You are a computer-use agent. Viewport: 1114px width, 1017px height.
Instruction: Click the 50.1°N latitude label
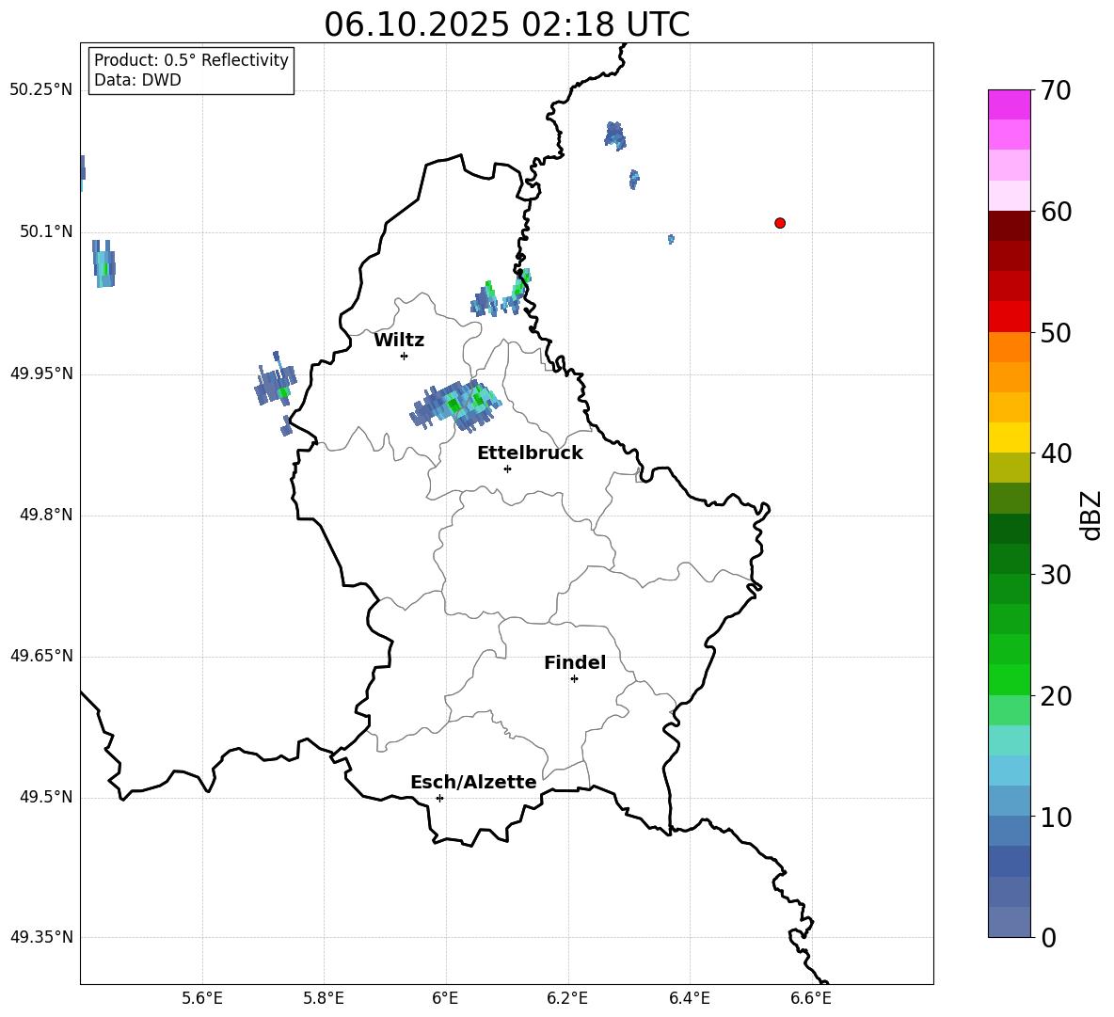46,232
